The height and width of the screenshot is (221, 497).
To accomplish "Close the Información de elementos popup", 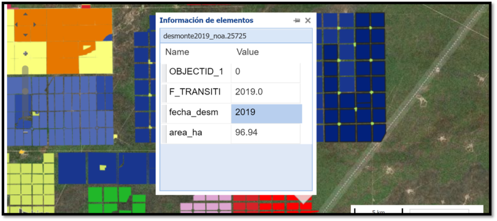I will 308,20.
